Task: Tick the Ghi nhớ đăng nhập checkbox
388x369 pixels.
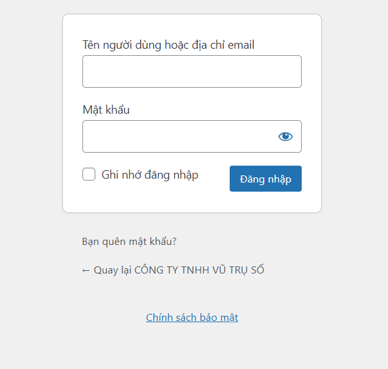Action: point(89,174)
